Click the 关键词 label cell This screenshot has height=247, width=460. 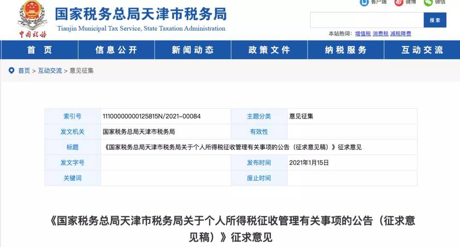(x=72, y=178)
